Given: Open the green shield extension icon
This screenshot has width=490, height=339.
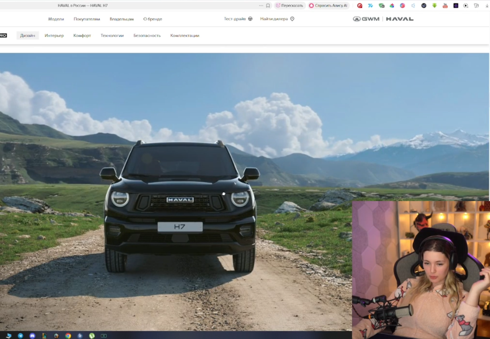Looking at the screenshot, I should coord(381,6).
